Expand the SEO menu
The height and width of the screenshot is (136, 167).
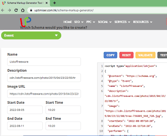point(79,22)
